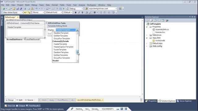This screenshot has width=198, height=111.
Task: Expand the References folder node
Action: tap(147, 35)
